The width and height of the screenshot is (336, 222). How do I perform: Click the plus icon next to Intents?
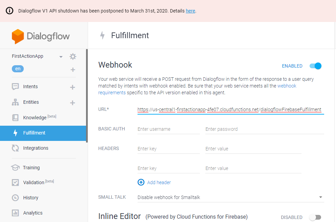point(72,87)
